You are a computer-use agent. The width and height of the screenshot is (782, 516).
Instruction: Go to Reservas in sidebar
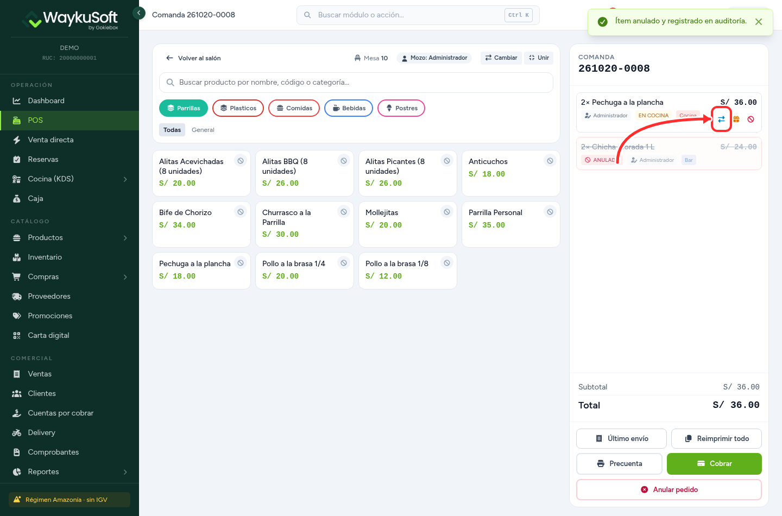coord(70,159)
